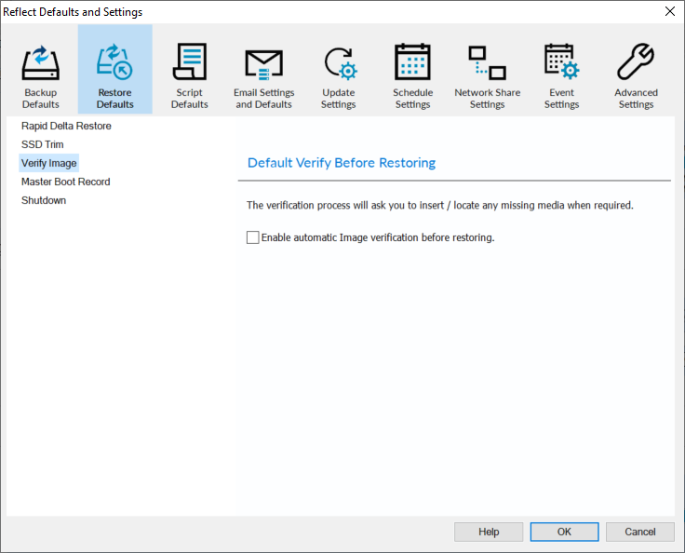Close the Reflect Defaults and Settings dialog

(x=670, y=11)
